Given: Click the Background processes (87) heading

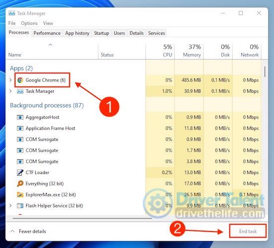Looking at the screenshot, I should 47,105.
